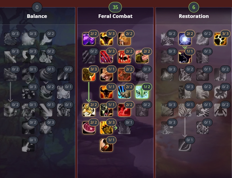Select the grayed 0/1 talent at Balance tree bottom
This screenshot has height=178, width=232.
28,145
